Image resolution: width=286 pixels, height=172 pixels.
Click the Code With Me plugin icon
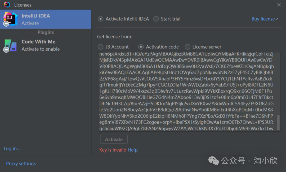10,45
